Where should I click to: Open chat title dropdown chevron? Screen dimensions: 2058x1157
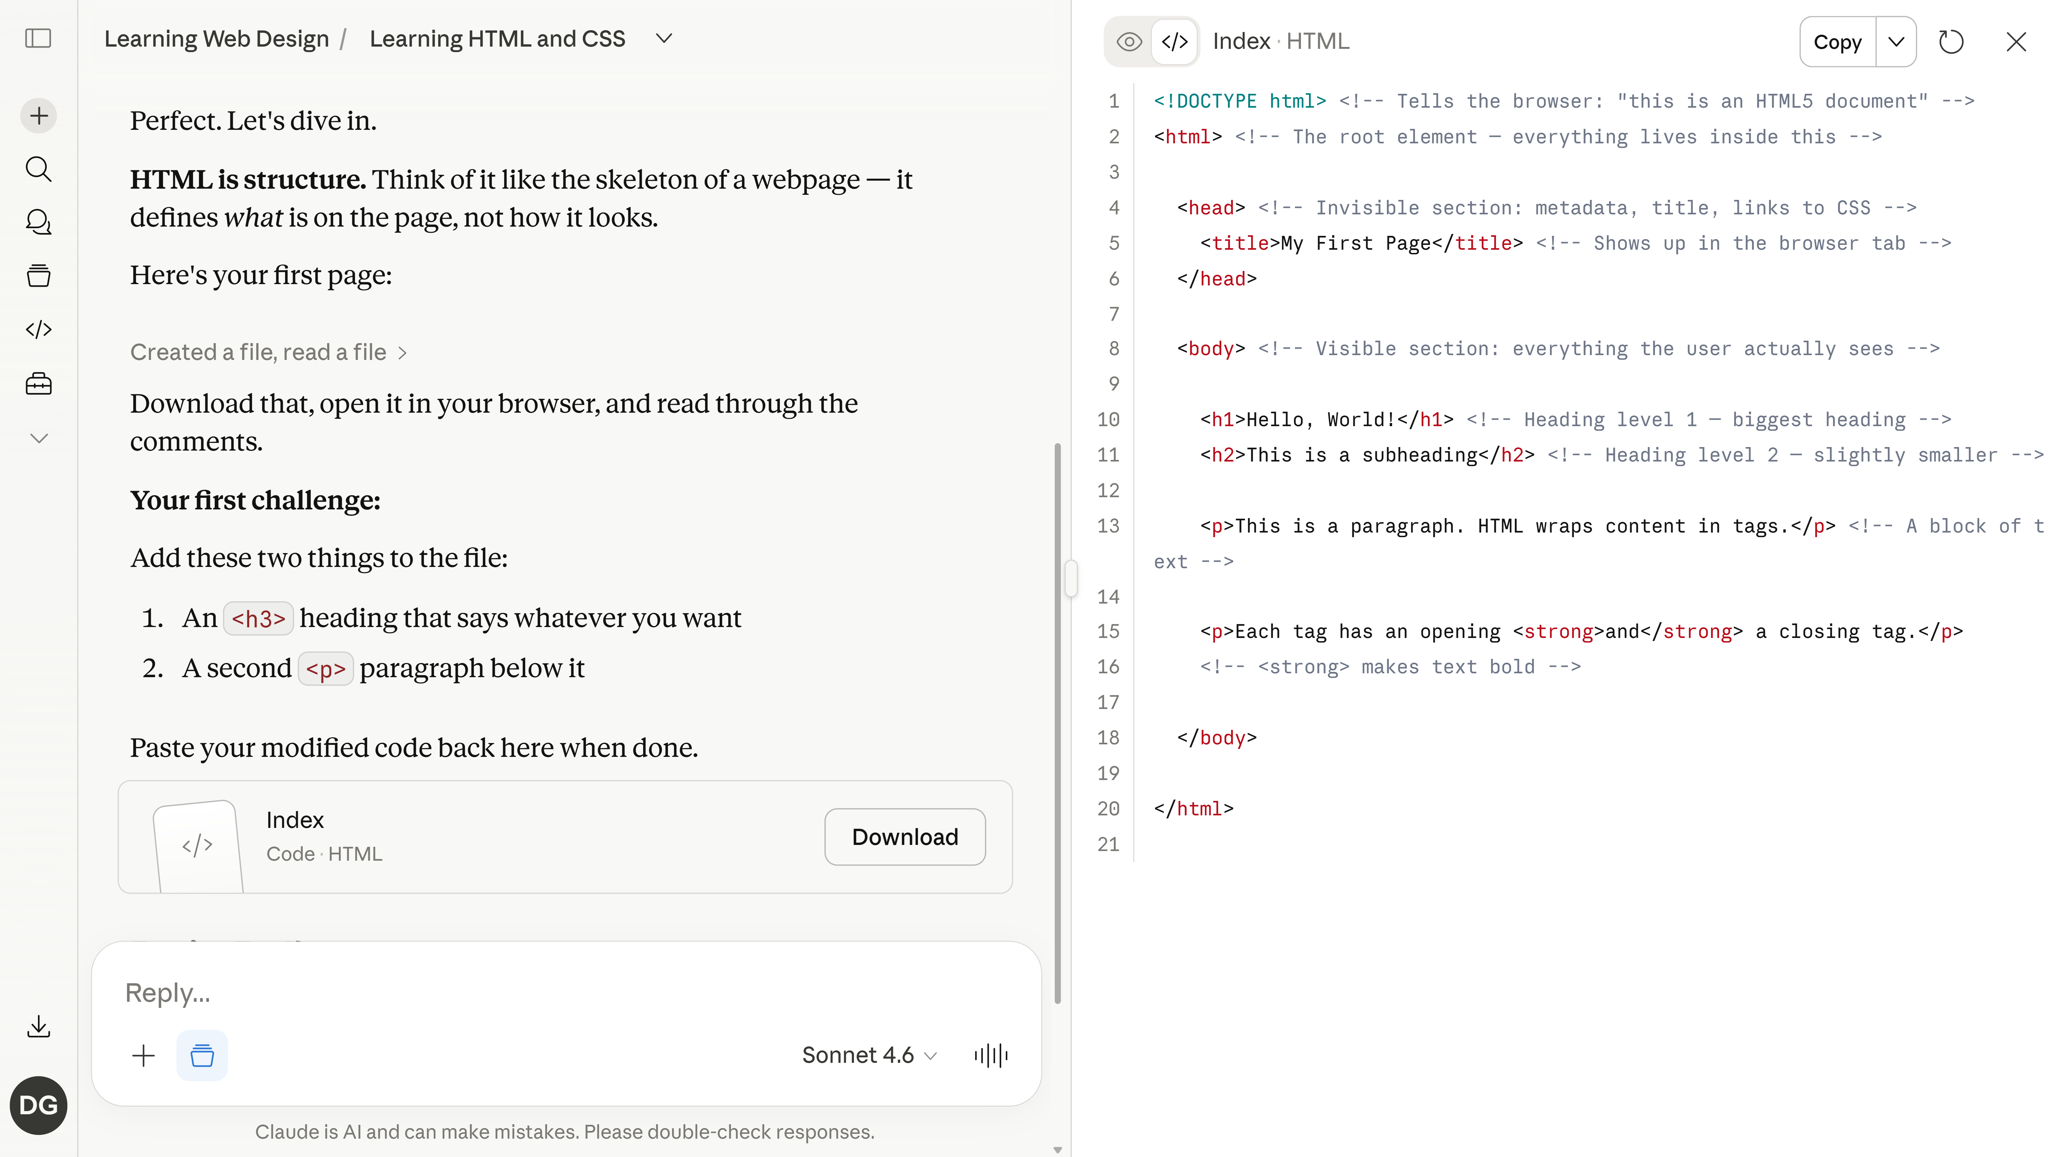664,38
